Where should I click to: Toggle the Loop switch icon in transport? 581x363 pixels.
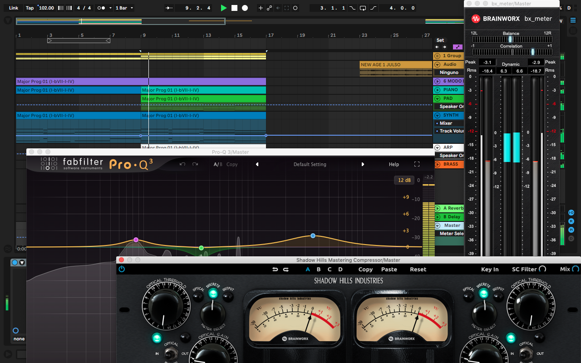[363, 8]
